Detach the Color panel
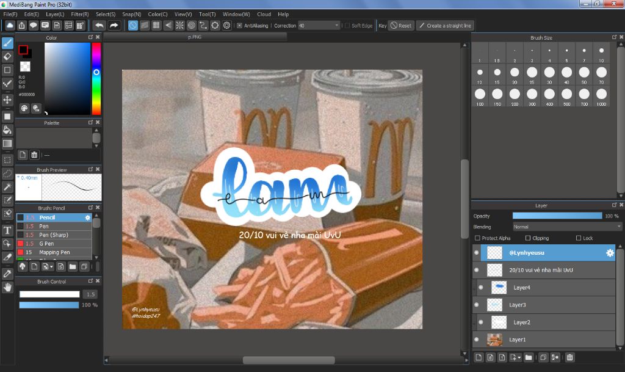The height and width of the screenshot is (372, 625). click(90, 37)
